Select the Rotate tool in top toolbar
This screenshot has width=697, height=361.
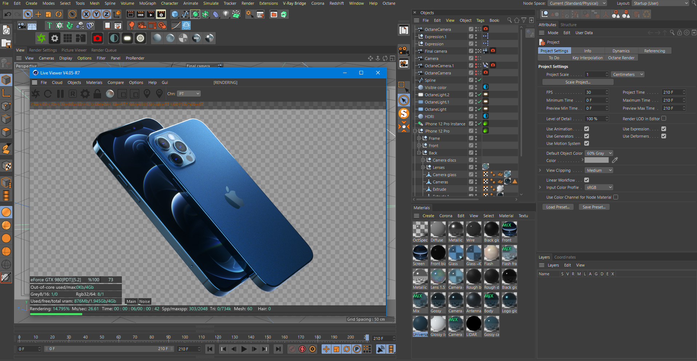[59, 15]
